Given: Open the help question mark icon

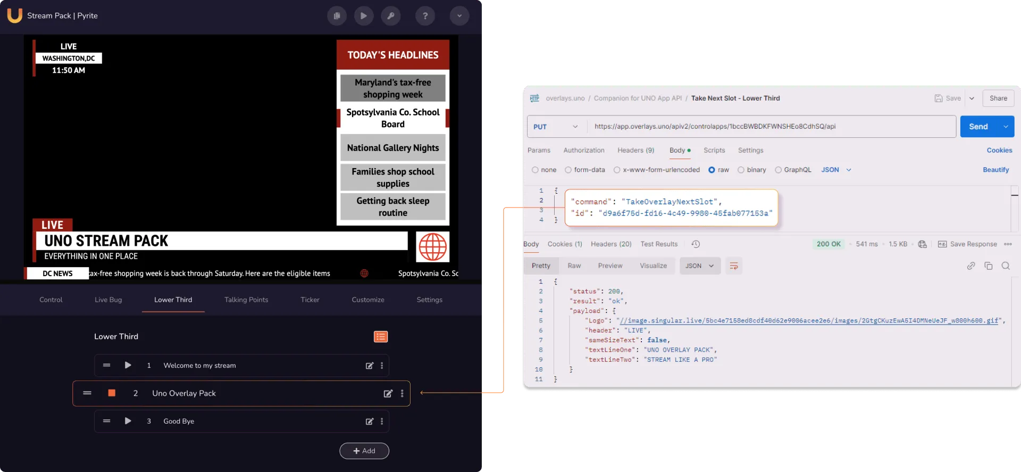Looking at the screenshot, I should click(425, 16).
